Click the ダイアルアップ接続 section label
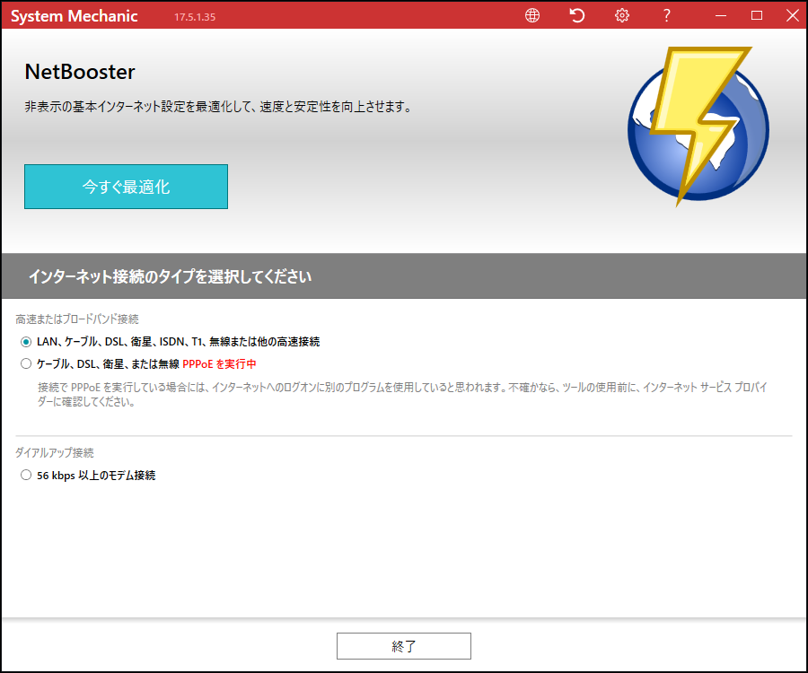 (x=55, y=452)
